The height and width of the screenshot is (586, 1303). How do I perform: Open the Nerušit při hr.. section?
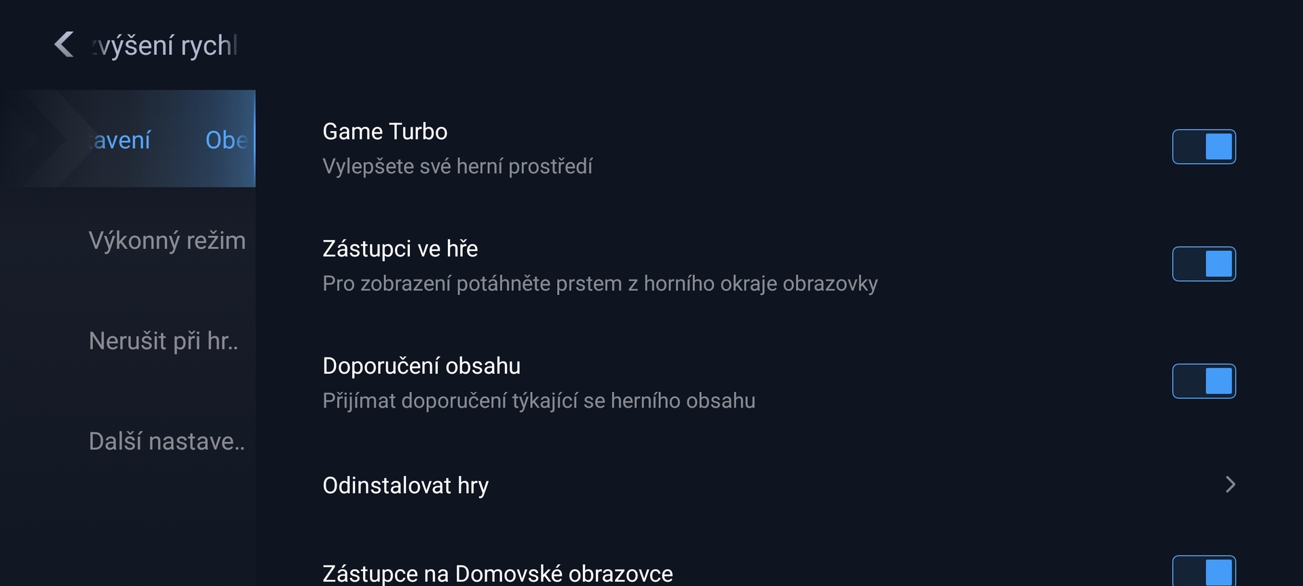point(164,341)
